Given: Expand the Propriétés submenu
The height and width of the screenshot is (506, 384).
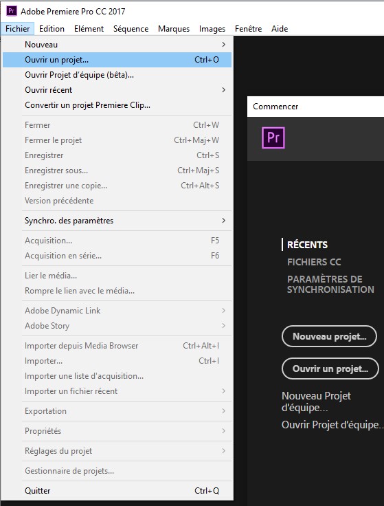Looking at the screenshot, I should tap(117, 431).
